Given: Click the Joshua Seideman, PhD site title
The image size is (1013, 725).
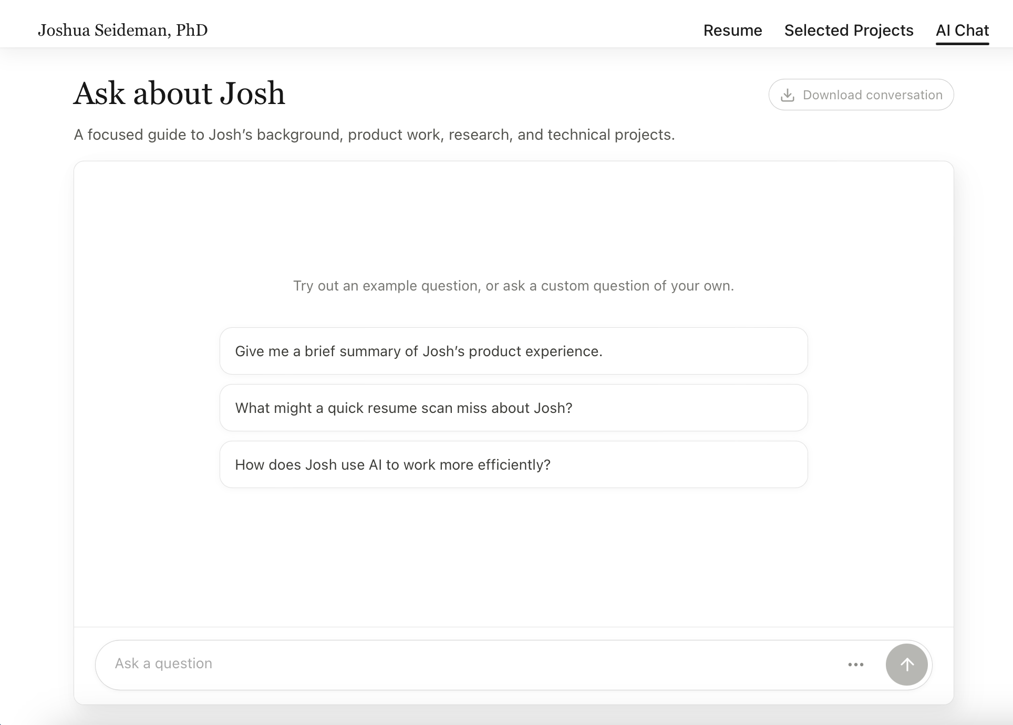Looking at the screenshot, I should 123,30.
